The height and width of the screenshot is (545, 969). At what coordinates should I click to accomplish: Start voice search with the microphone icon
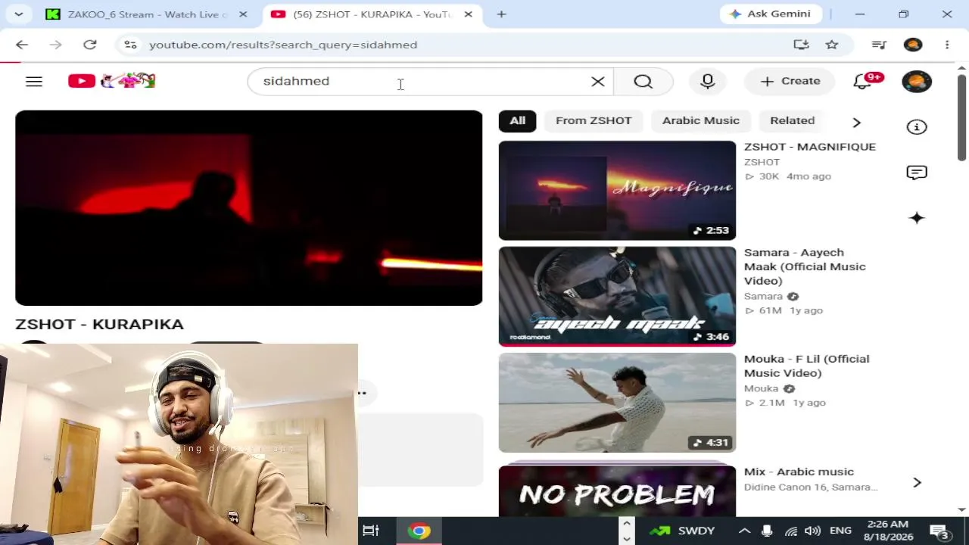click(x=708, y=81)
